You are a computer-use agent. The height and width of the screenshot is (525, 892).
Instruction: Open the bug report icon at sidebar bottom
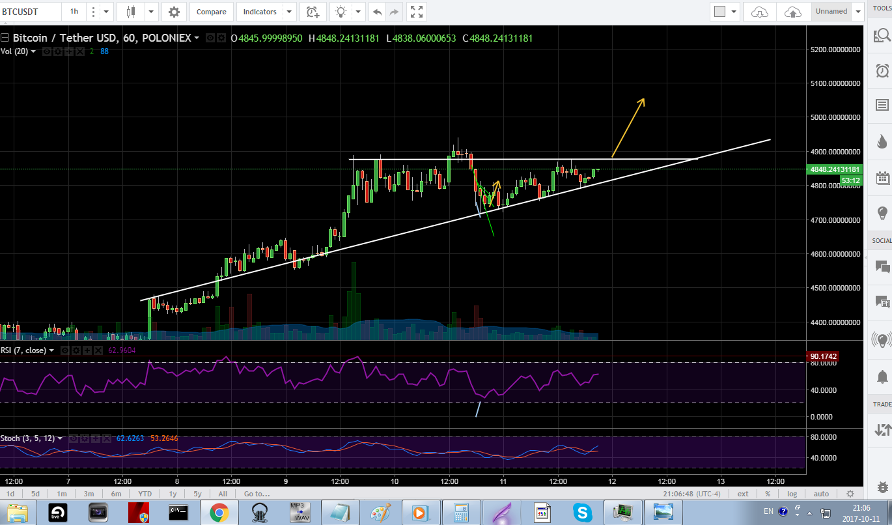[x=882, y=487]
